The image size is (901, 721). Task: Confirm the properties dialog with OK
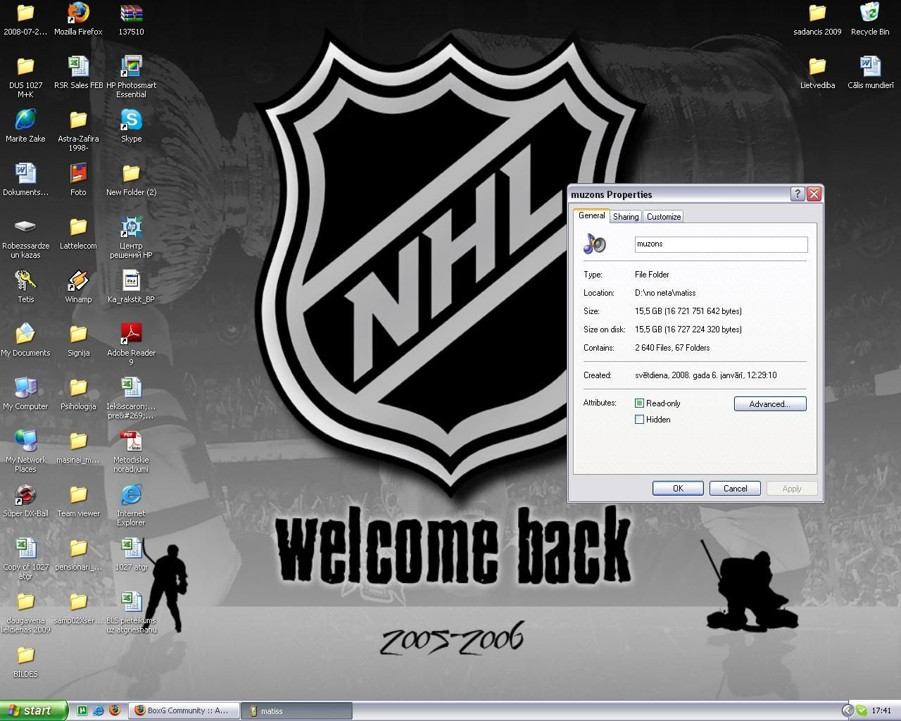678,489
